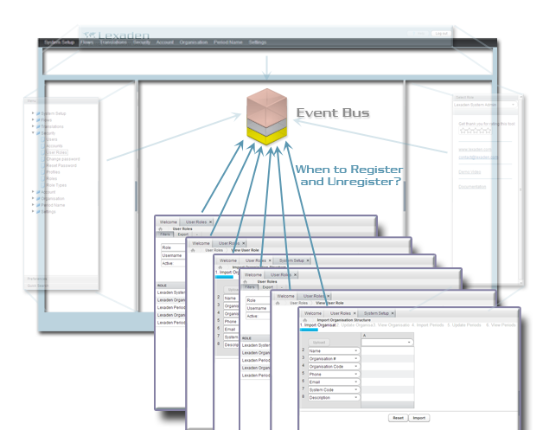Click the Translations folder icon in the tree

click(38, 127)
